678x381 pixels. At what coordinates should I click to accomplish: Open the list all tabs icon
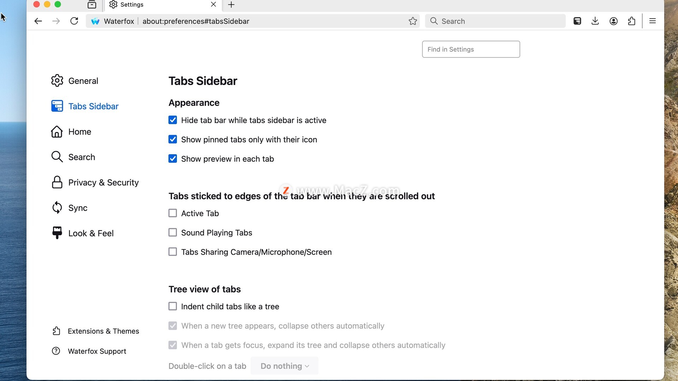92,5
